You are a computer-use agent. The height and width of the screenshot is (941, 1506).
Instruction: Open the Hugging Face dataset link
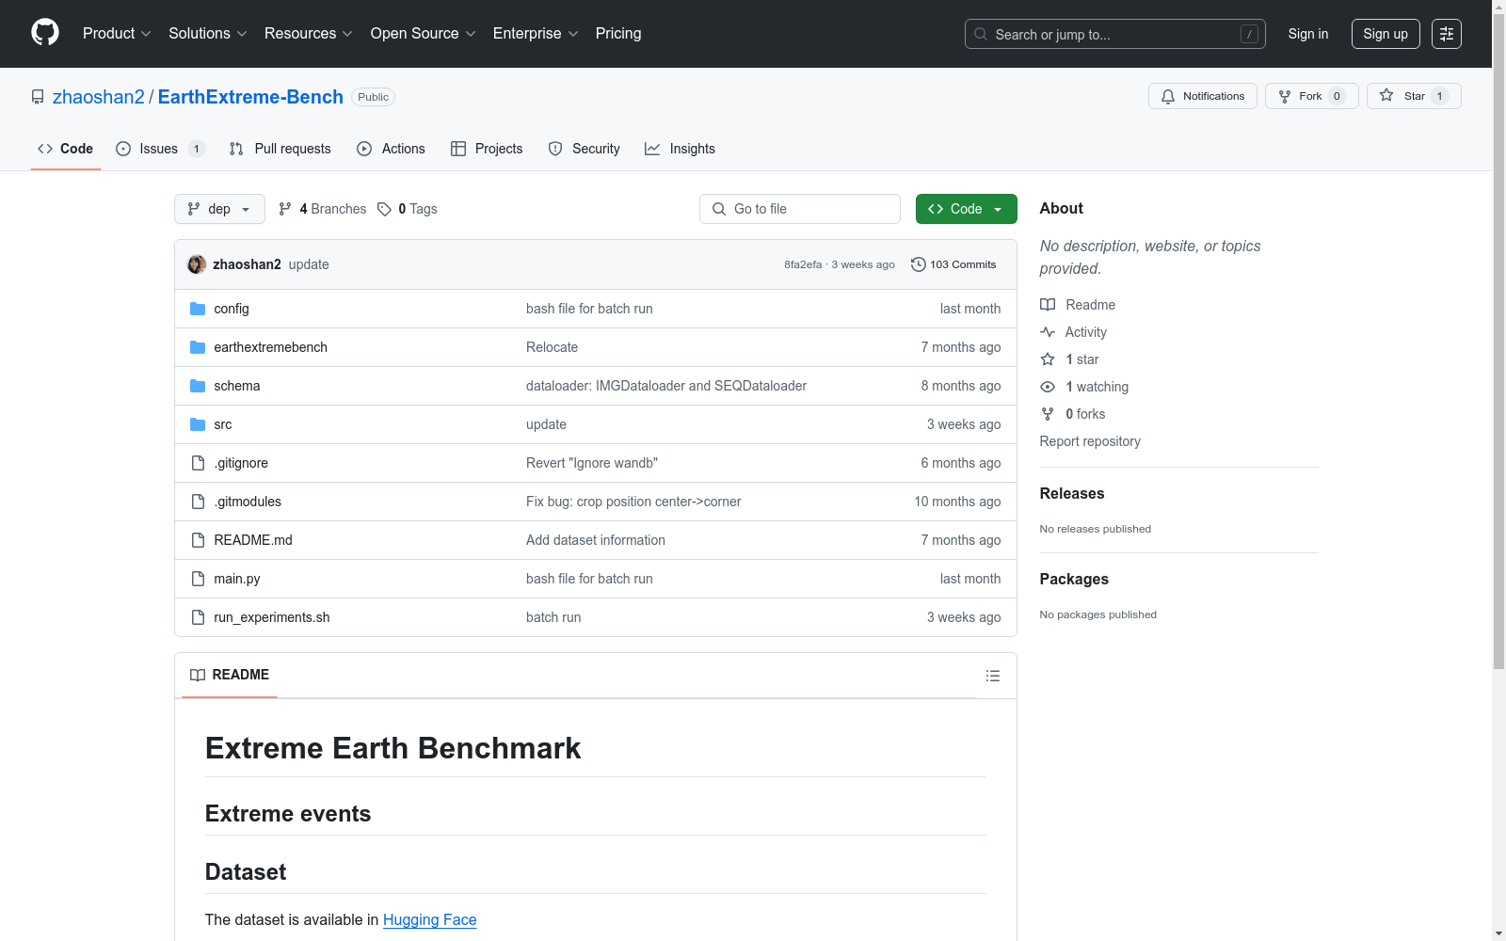(430, 919)
